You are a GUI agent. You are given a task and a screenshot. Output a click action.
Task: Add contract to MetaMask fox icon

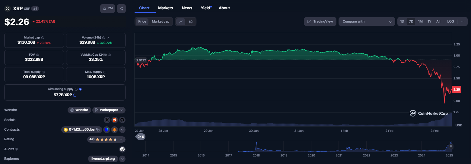(114, 130)
